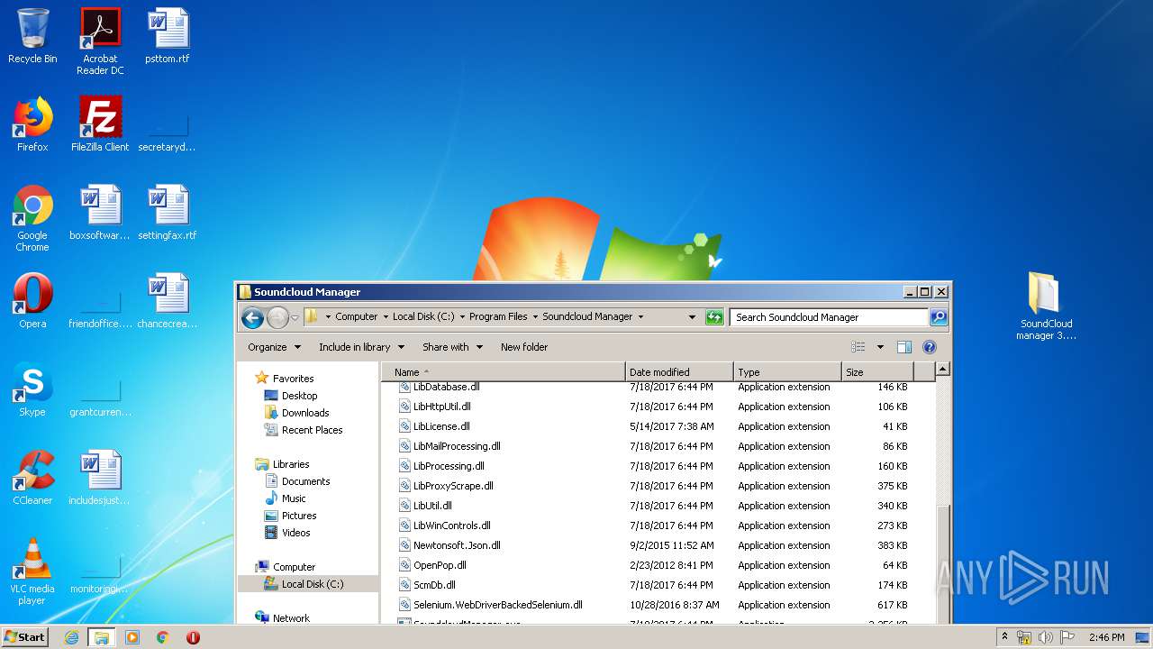Click the Forward navigation arrow in Explorer
The width and height of the screenshot is (1153, 649).
pyautogui.click(x=277, y=317)
